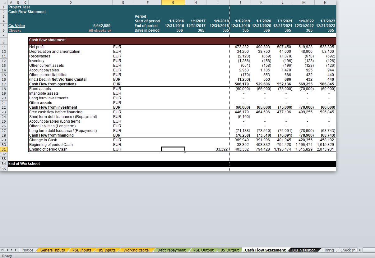The height and width of the screenshot is (258, 375).
Task: Click 'Free cash flow before financing' label
Action: tap(56, 112)
